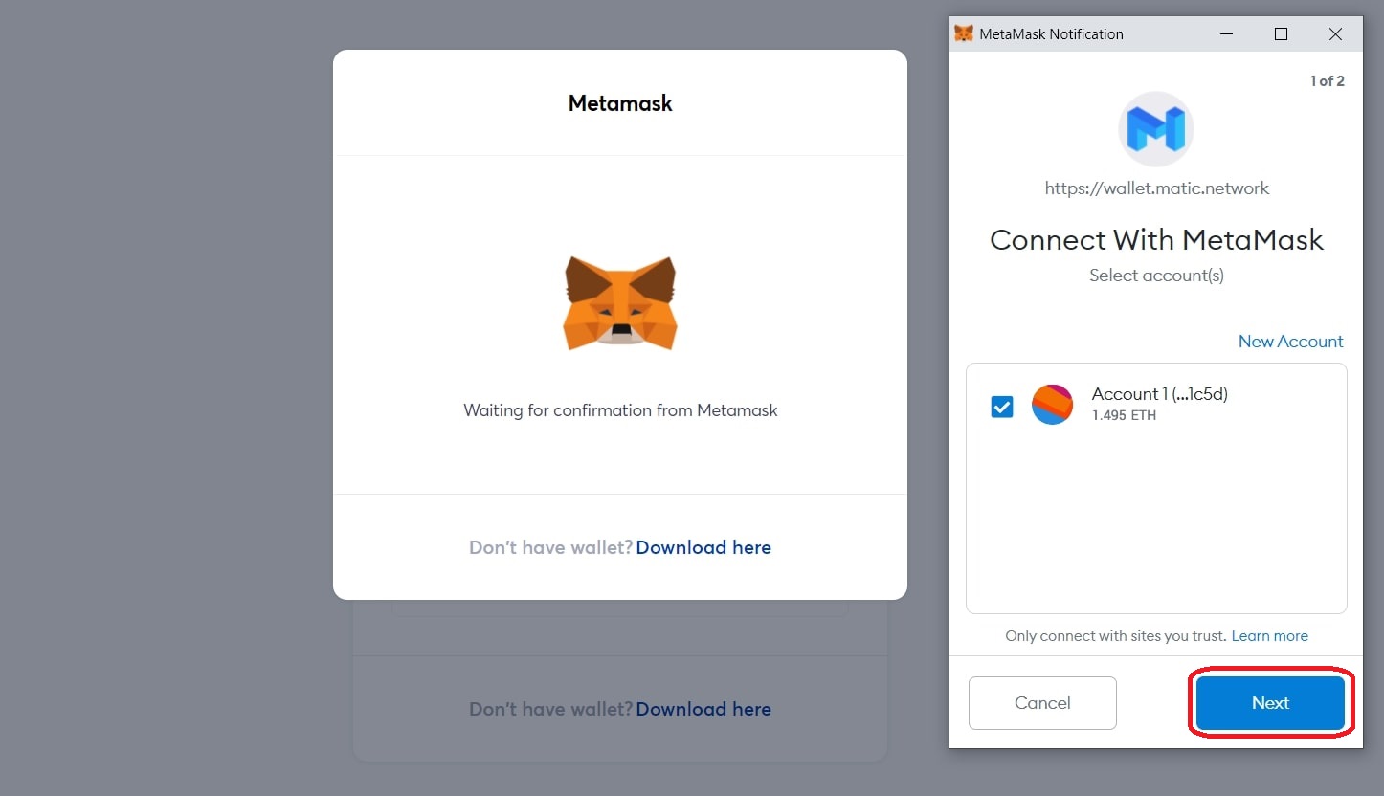Enable the blue checkbox for the ETH account

(x=1001, y=406)
